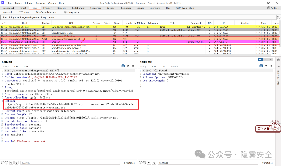Screen dimensions: 281x166
Task: Open the Project menu
Action: (x=19, y=3)
